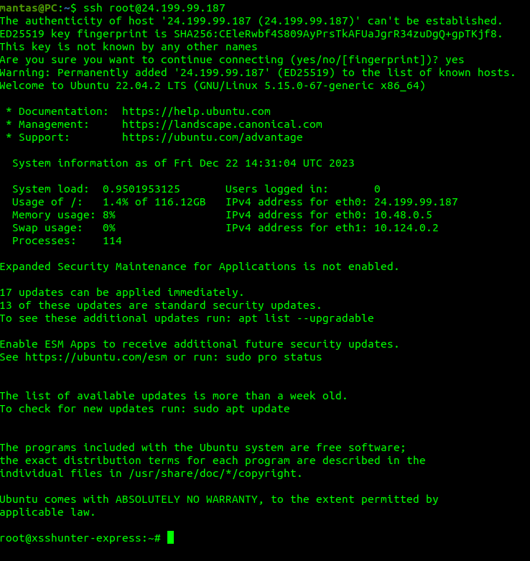Screen dimensions: 530x561
Task: Click the 'Enable ESM Apps' line
Action: (x=199, y=344)
